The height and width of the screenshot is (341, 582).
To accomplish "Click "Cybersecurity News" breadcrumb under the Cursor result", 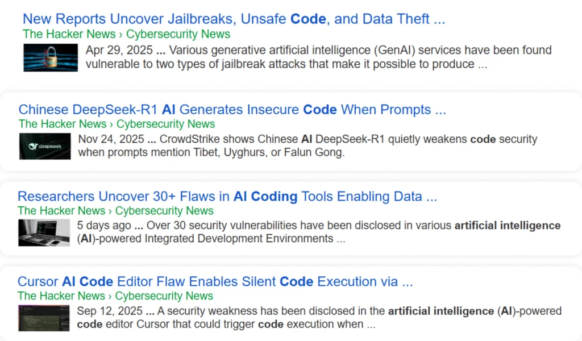I will pyautogui.click(x=164, y=296).
